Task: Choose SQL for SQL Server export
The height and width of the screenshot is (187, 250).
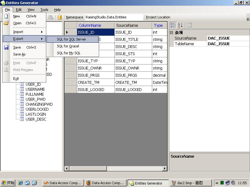Action: click(x=71, y=39)
